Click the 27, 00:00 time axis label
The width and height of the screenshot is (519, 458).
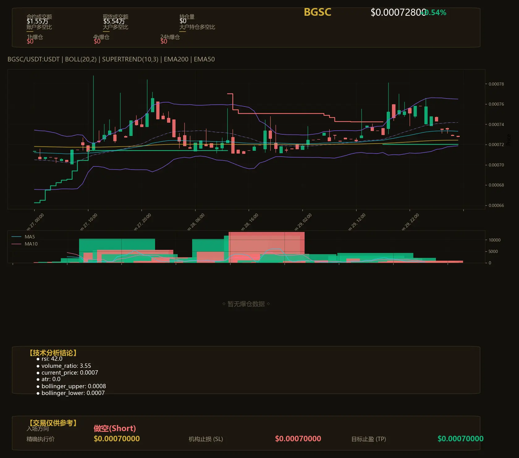coord(35,222)
